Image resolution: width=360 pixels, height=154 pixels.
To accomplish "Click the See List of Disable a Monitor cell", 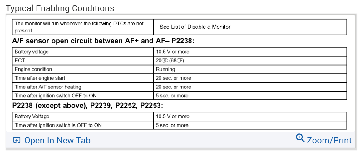I will click(195, 27).
